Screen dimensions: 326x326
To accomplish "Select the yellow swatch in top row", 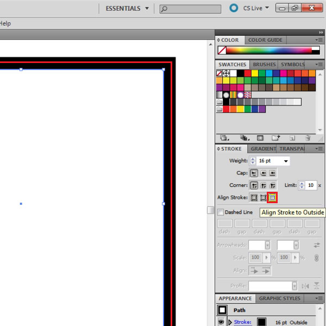I will pos(254,73).
